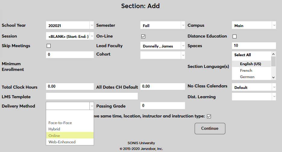This screenshot has height=152, width=282.
Task: Expand the Semester dropdown
Action: click(x=163, y=26)
